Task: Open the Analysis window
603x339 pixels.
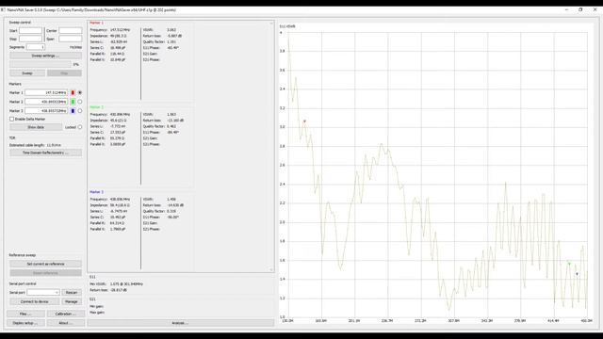Action: click(180, 323)
